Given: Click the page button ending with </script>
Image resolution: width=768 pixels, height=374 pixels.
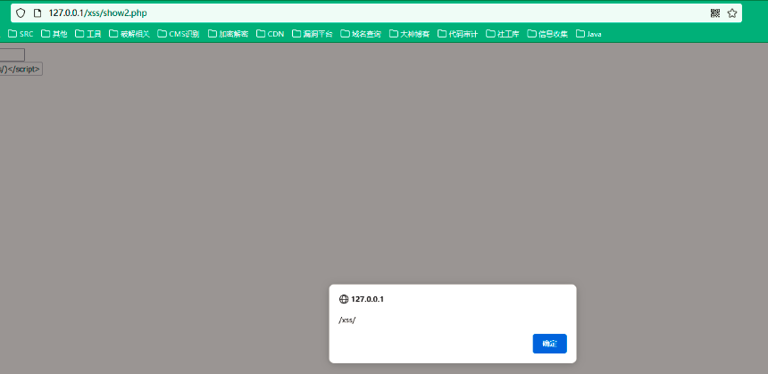Looking at the screenshot, I should tap(21, 70).
